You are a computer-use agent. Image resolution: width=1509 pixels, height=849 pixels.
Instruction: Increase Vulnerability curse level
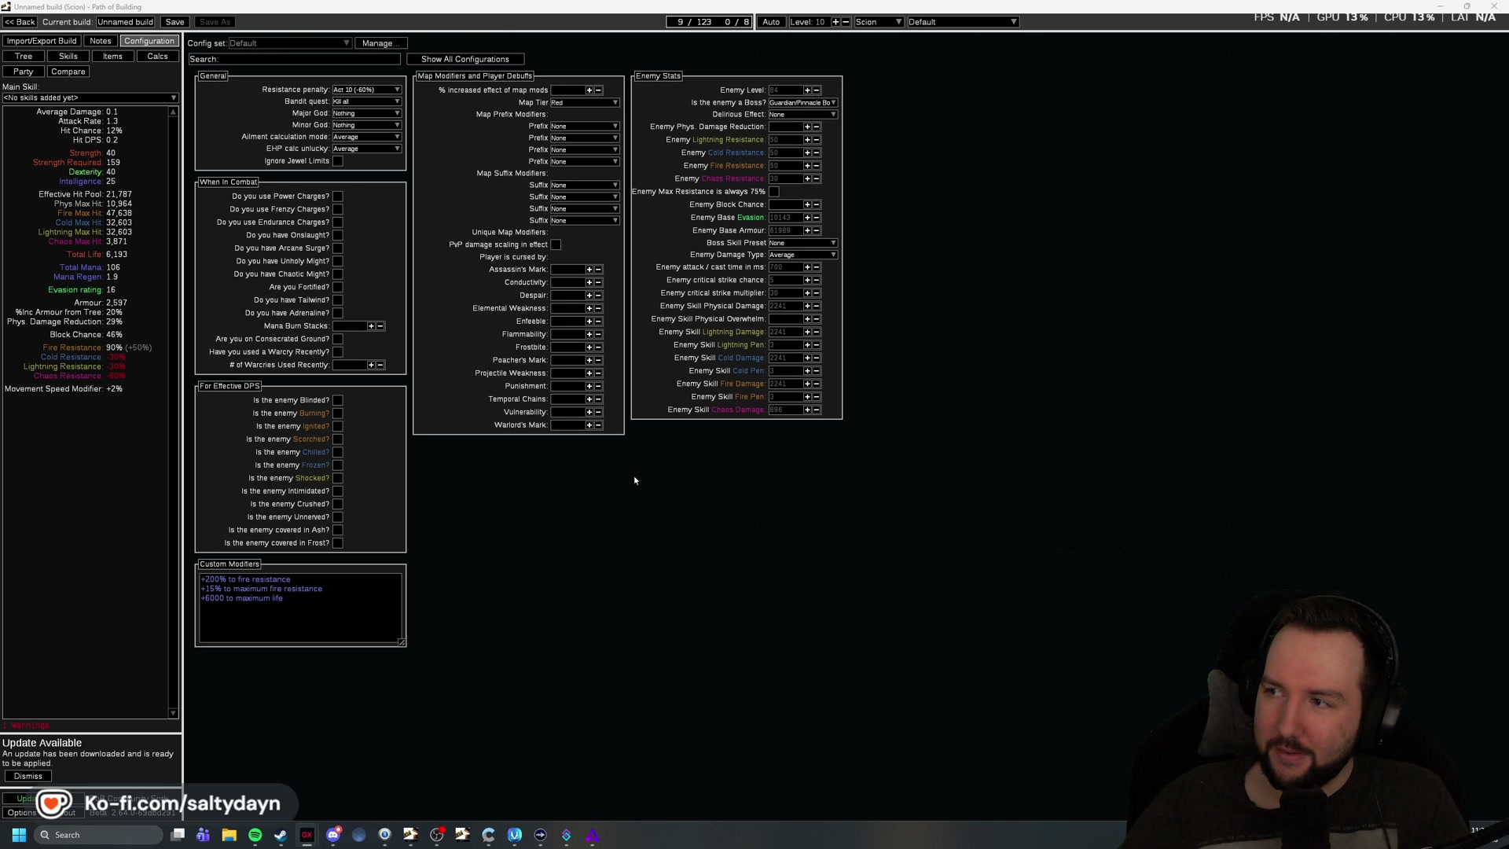[589, 412]
